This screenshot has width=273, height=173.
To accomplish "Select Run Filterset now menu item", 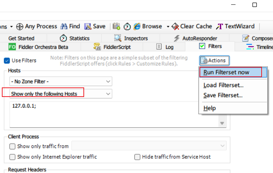I will 226,72.
